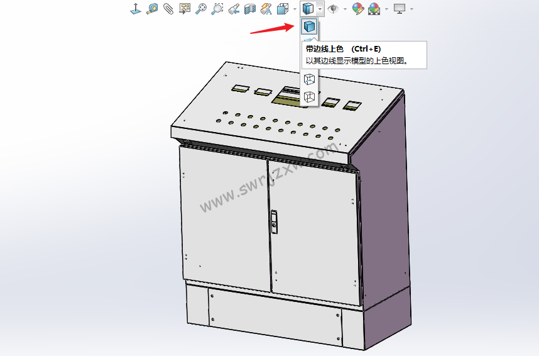Screen dimensions: 539x356
Task: Click the Previous View icon
Action: (234, 9)
